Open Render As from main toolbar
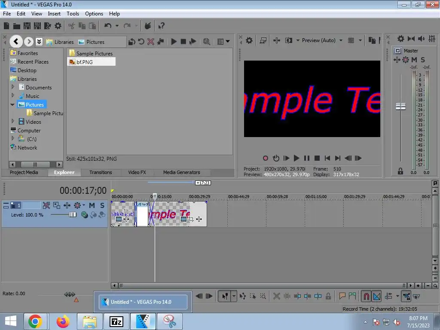 tap(47, 26)
